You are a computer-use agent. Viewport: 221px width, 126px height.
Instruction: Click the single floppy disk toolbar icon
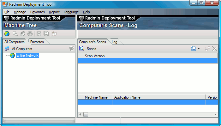tap(39, 34)
